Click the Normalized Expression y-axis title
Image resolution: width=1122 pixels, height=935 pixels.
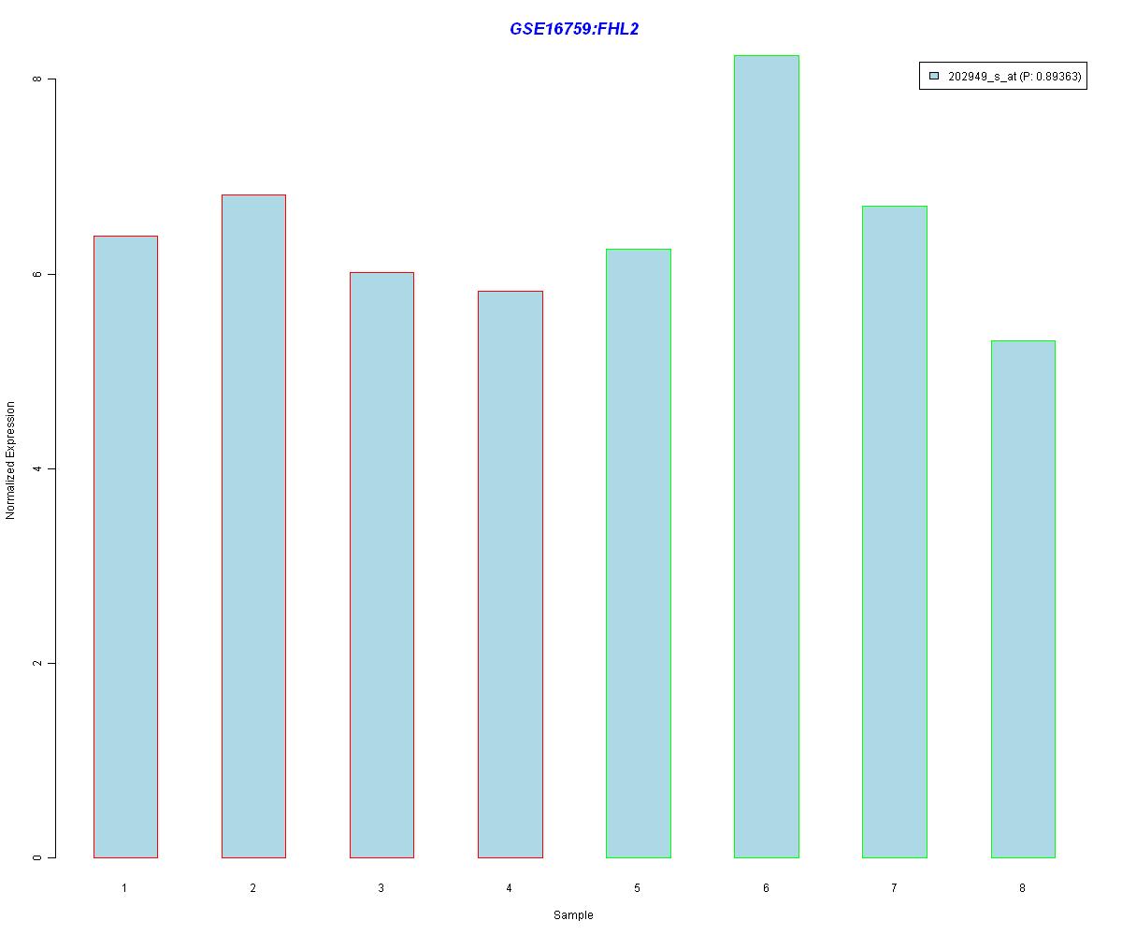tap(10, 460)
